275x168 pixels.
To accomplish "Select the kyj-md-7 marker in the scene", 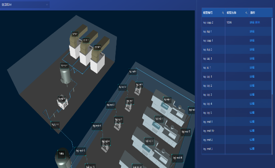I will click(186, 131).
